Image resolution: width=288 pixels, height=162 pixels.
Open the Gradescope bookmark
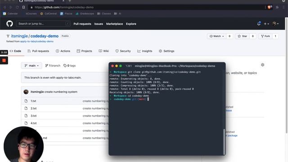pos(85,13)
